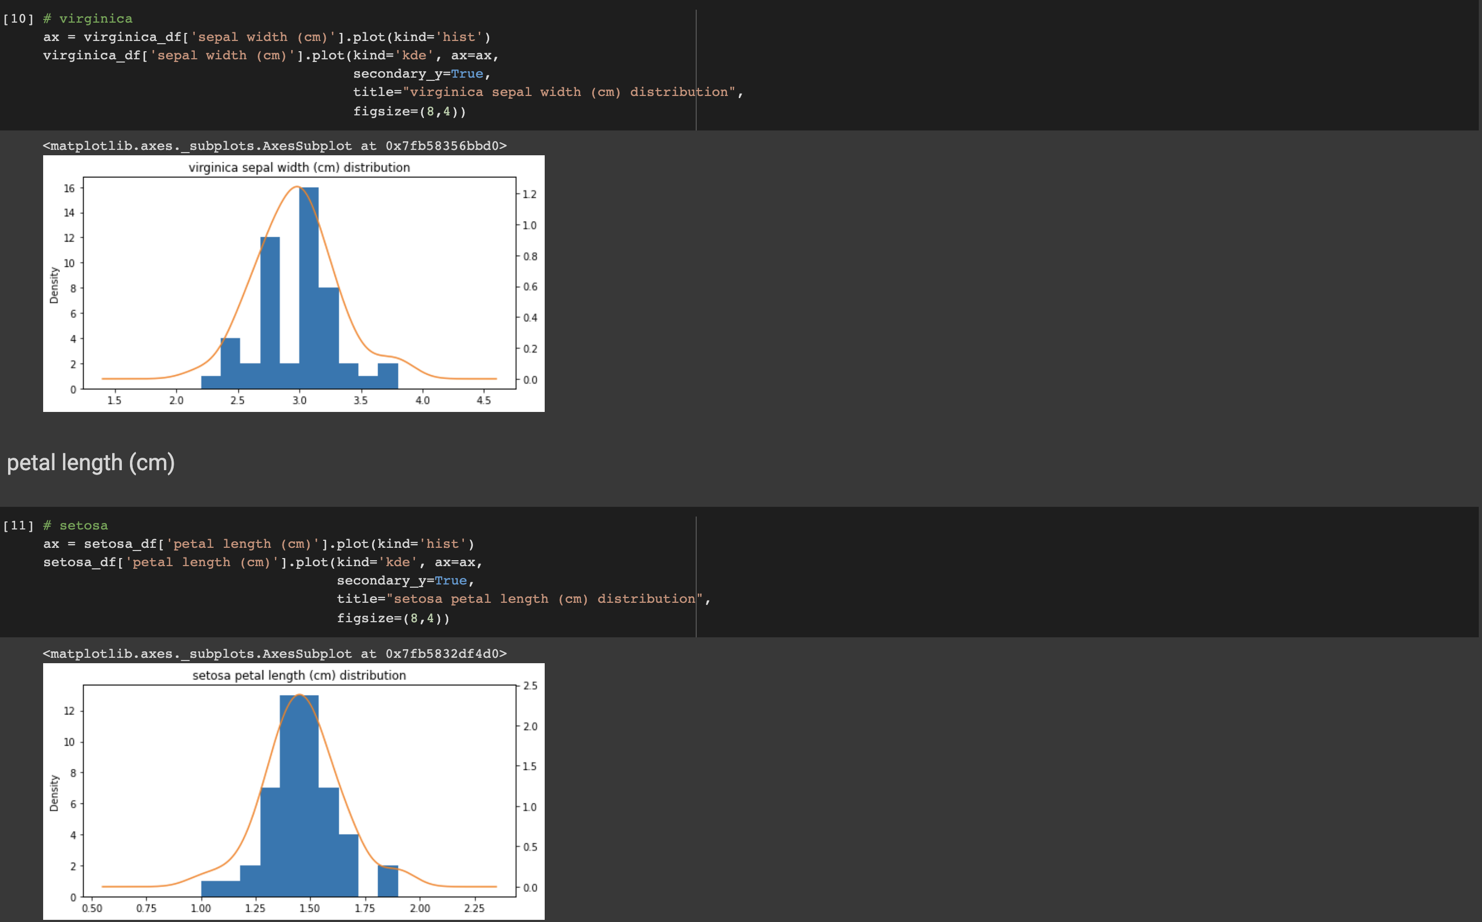The width and height of the screenshot is (1482, 922).
Task: Click the 'Density' axis label on setosa plot
Action: [54, 793]
